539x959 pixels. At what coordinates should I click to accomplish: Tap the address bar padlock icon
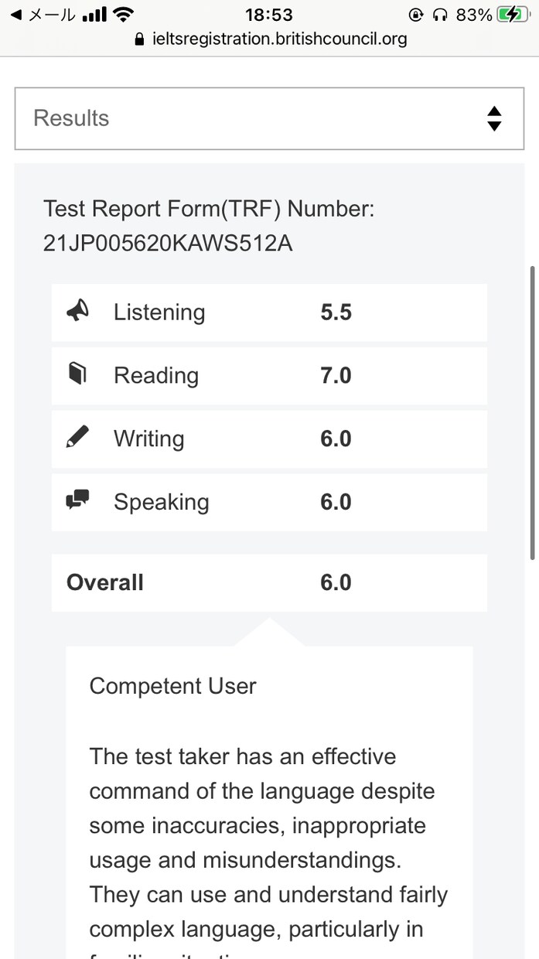coord(140,39)
